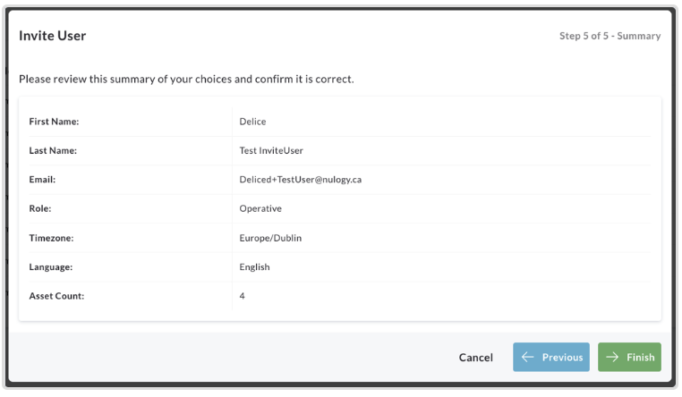The height and width of the screenshot is (397, 682).
Task: Cancel the Invite User dialog
Action: click(476, 358)
